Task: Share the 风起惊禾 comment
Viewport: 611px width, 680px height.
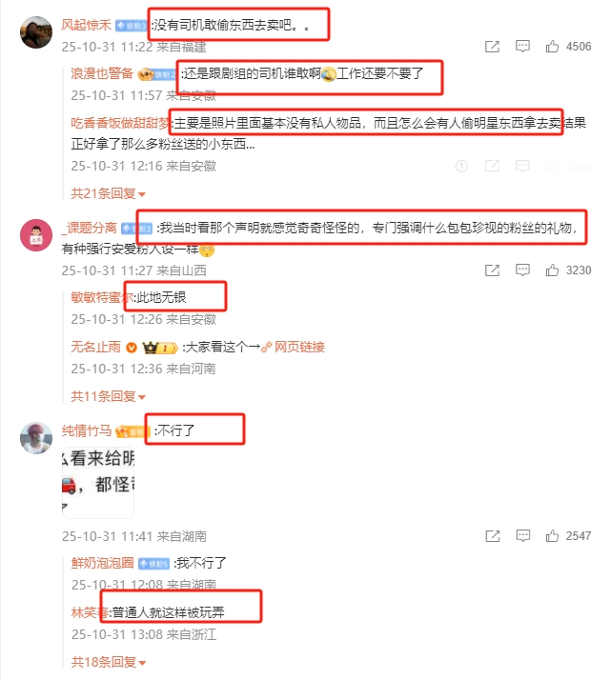Action: (492, 46)
